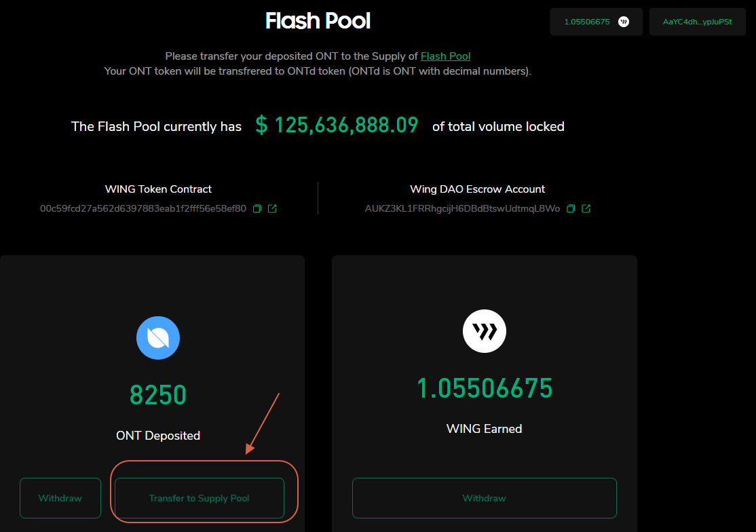
Task: Withdraw deposited ONT
Action: point(60,498)
